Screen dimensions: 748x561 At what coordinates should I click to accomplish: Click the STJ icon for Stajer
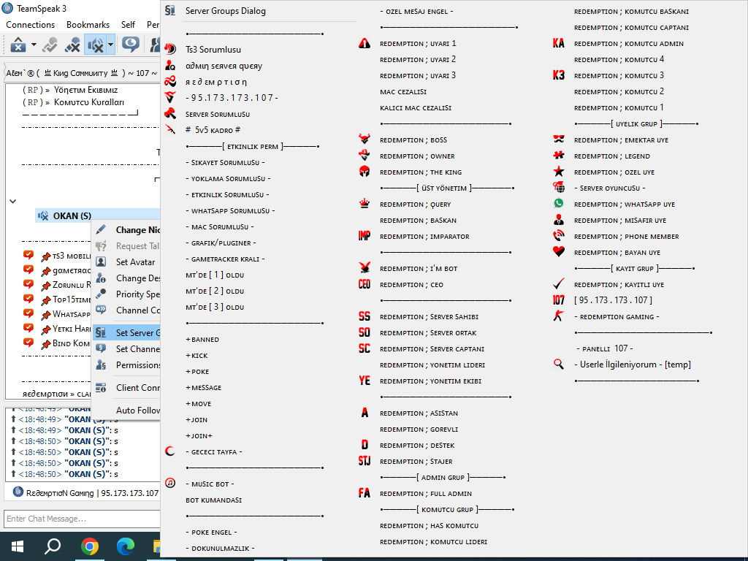365,461
